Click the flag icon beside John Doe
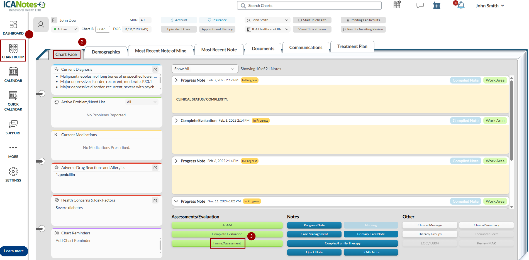 coord(54,20)
